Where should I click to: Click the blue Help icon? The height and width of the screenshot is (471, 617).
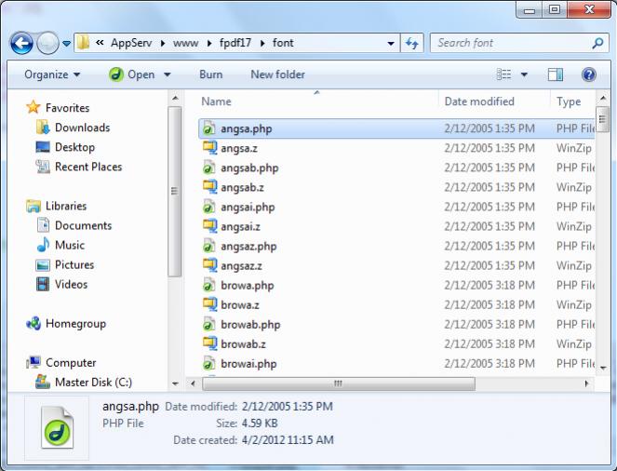coord(589,74)
